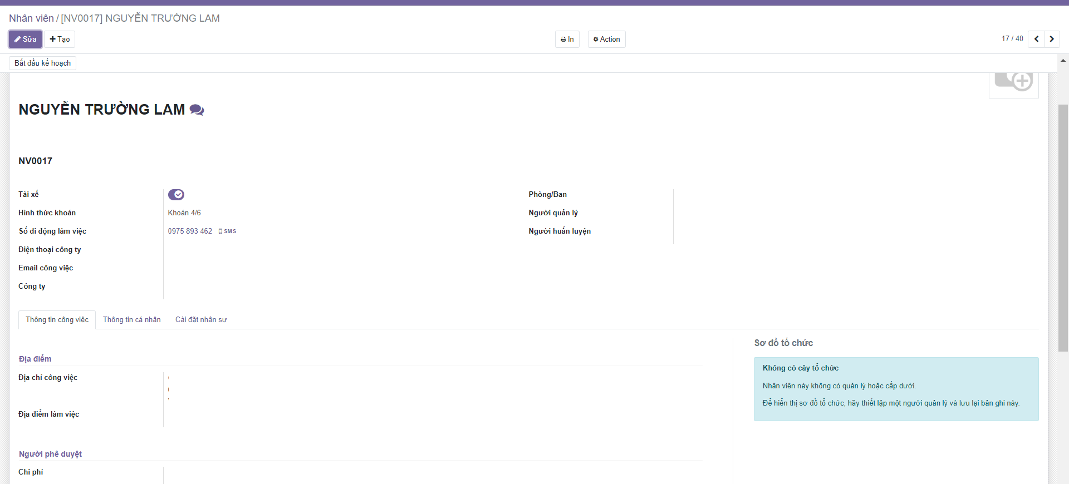The width and height of the screenshot is (1069, 484).
Task: Go to the next employee record
Action: tap(1052, 39)
